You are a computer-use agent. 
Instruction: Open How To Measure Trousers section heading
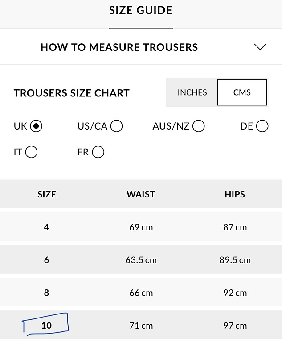[x=119, y=47]
